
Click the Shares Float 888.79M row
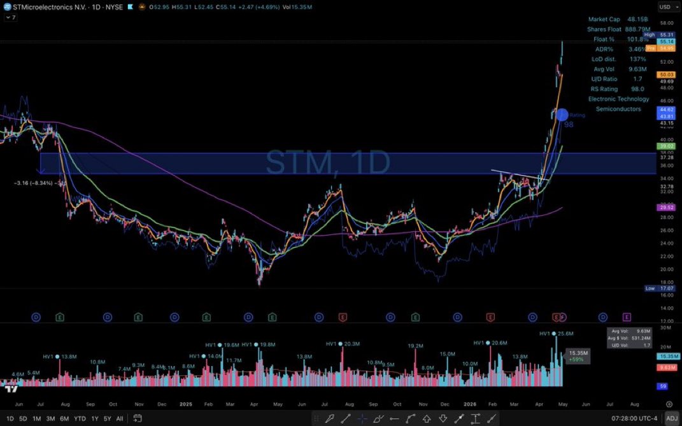(618, 29)
